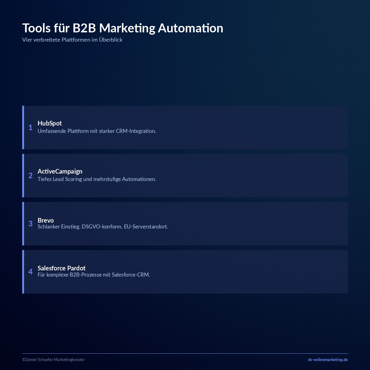Click subtitle Vier verbreitete Plattformen im Überblick
The image size is (370, 370).
[72, 40]
